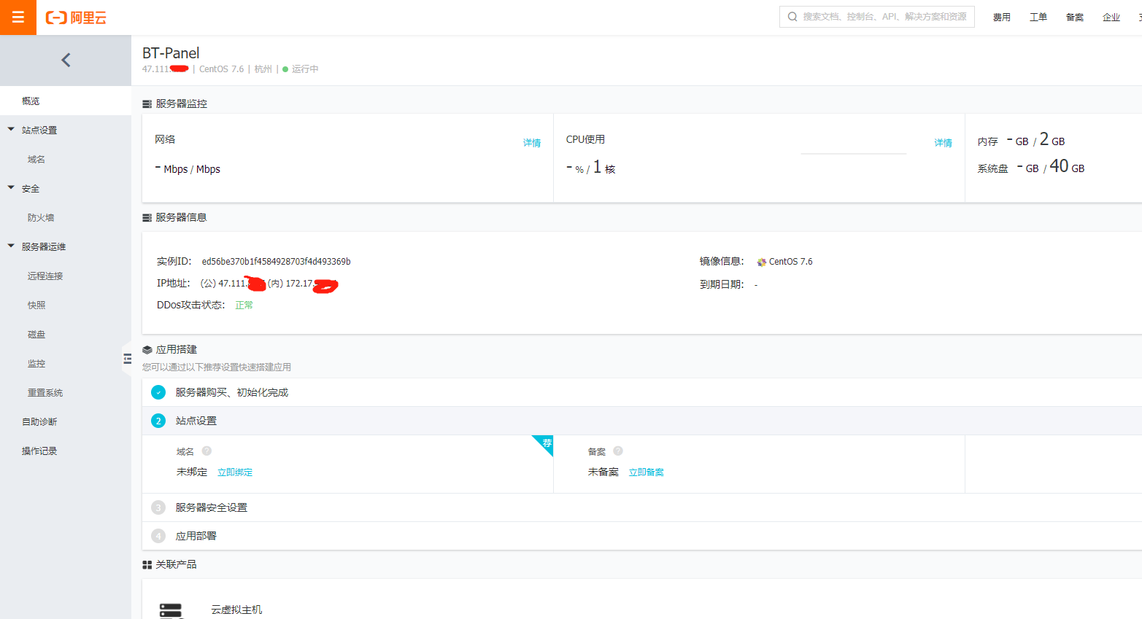1142x619 pixels.
Task: Open 域名 in the sidebar
Action: click(66, 159)
